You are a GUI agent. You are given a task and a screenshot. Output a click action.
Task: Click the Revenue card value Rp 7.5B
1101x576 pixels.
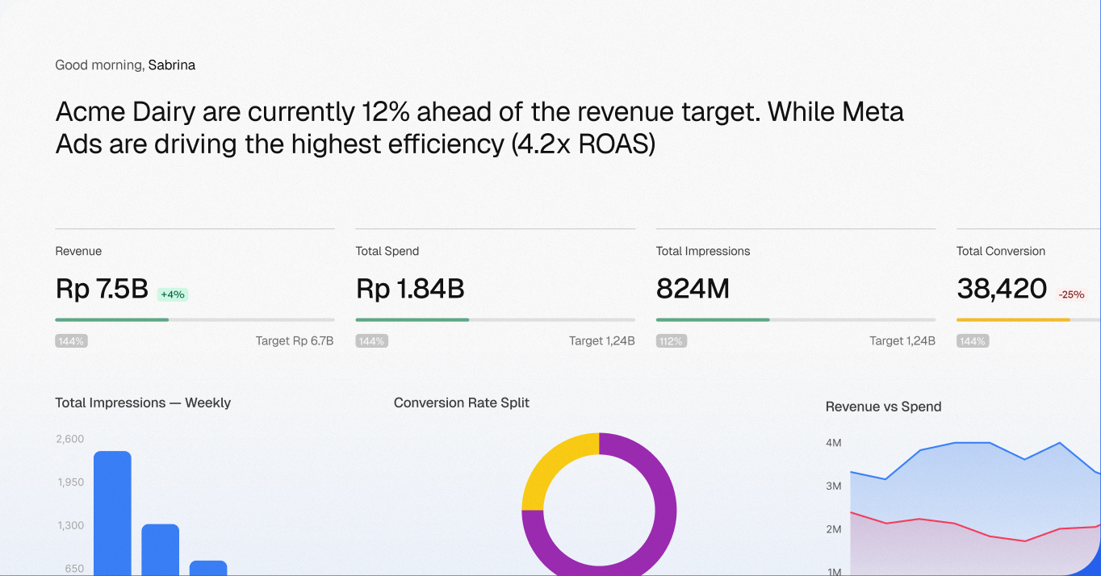pos(102,289)
